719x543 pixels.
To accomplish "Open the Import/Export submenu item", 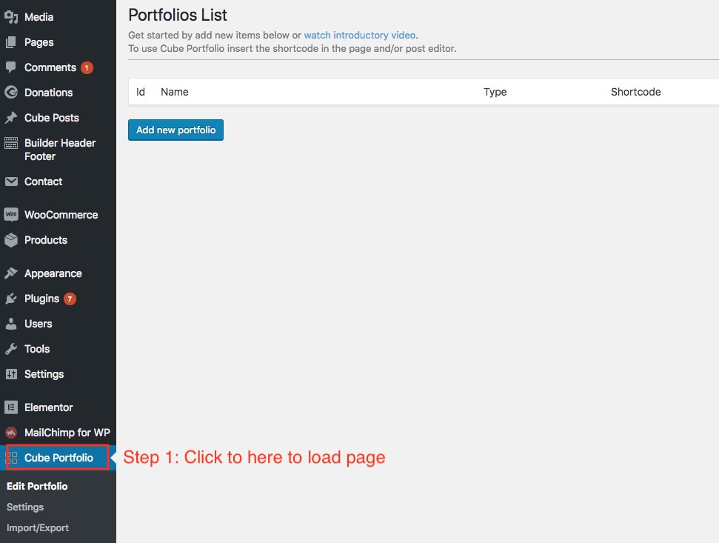I will click(x=38, y=528).
